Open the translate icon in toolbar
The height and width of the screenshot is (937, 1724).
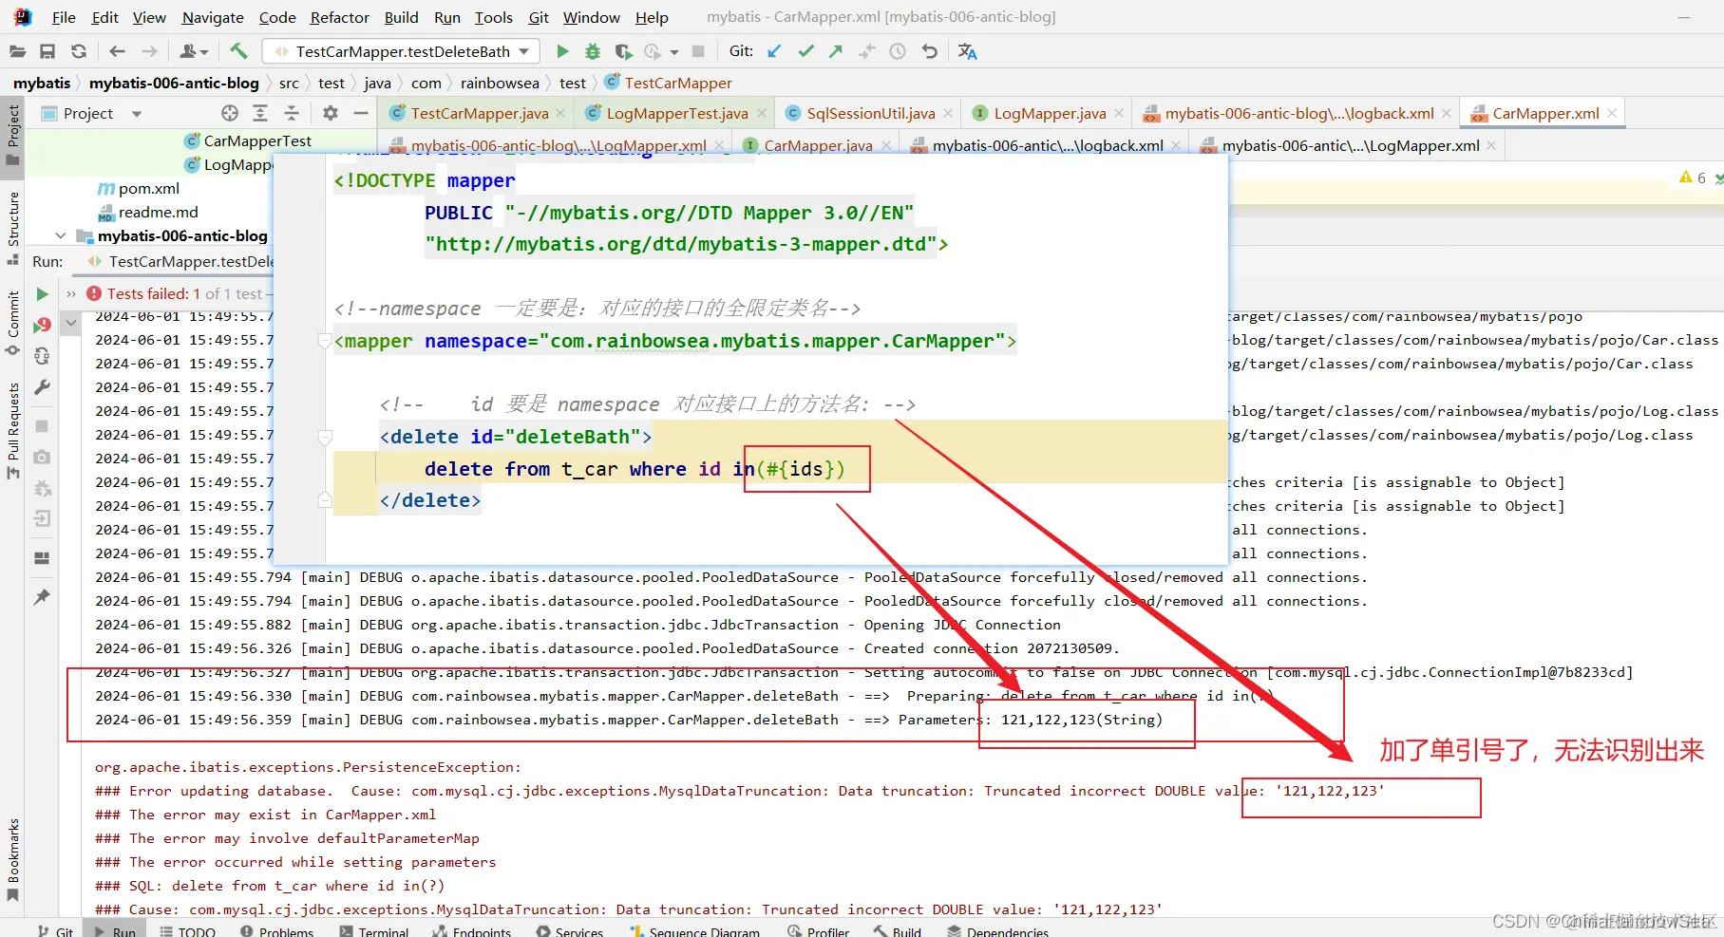[967, 51]
